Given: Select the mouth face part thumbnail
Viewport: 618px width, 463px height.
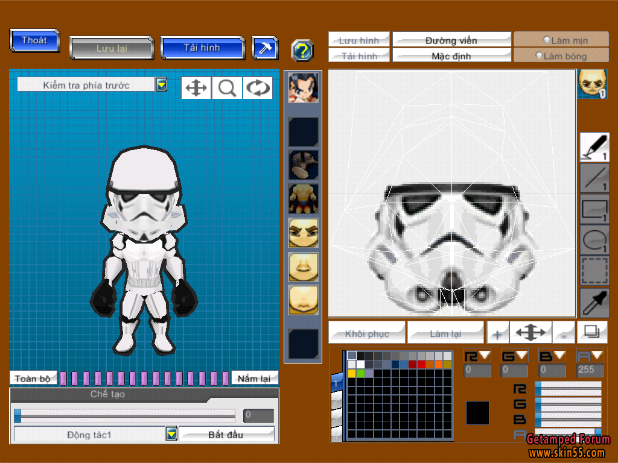Looking at the screenshot, I should click(303, 300).
